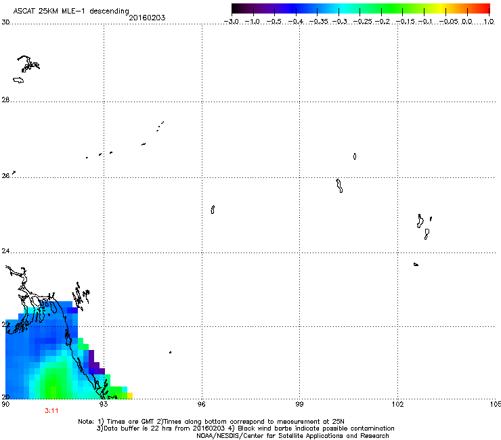Click the longitude label 102
The width and height of the screenshot is (501, 440).
[398, 404]
